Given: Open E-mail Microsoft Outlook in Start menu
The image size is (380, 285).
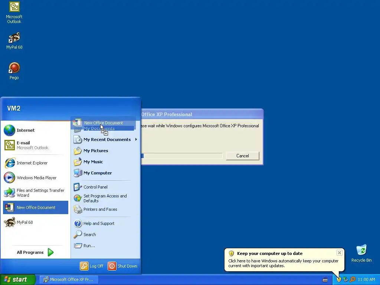Looking at the screenshot, I should [x=36, y=145].
